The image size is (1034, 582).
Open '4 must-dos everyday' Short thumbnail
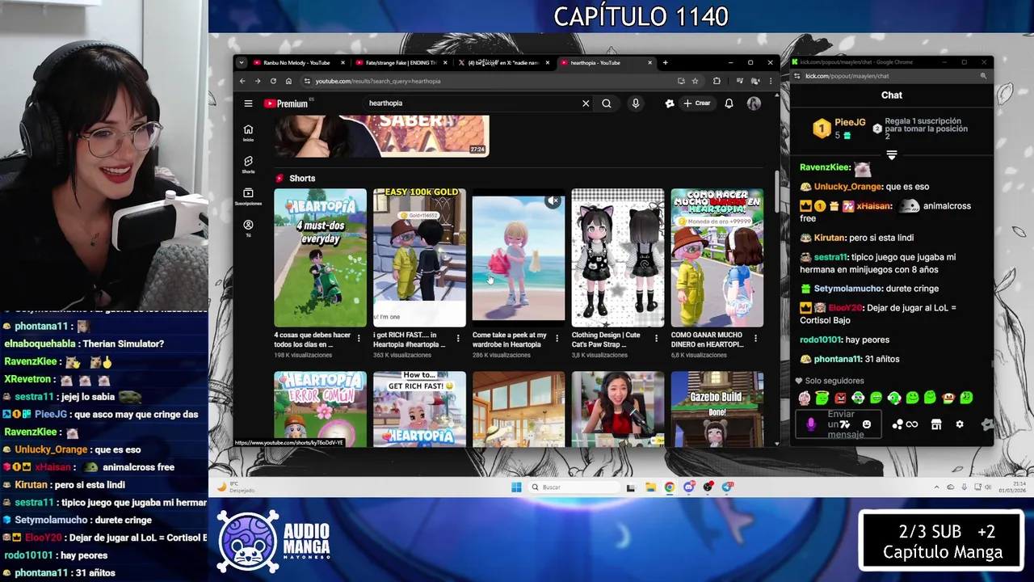(x=320, y=258)
